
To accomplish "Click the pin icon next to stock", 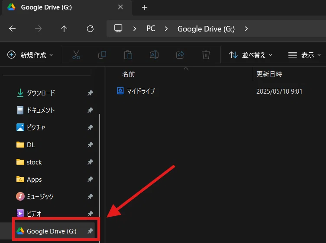I will click(90, 162).
